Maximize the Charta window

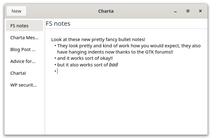click(188, 11)
